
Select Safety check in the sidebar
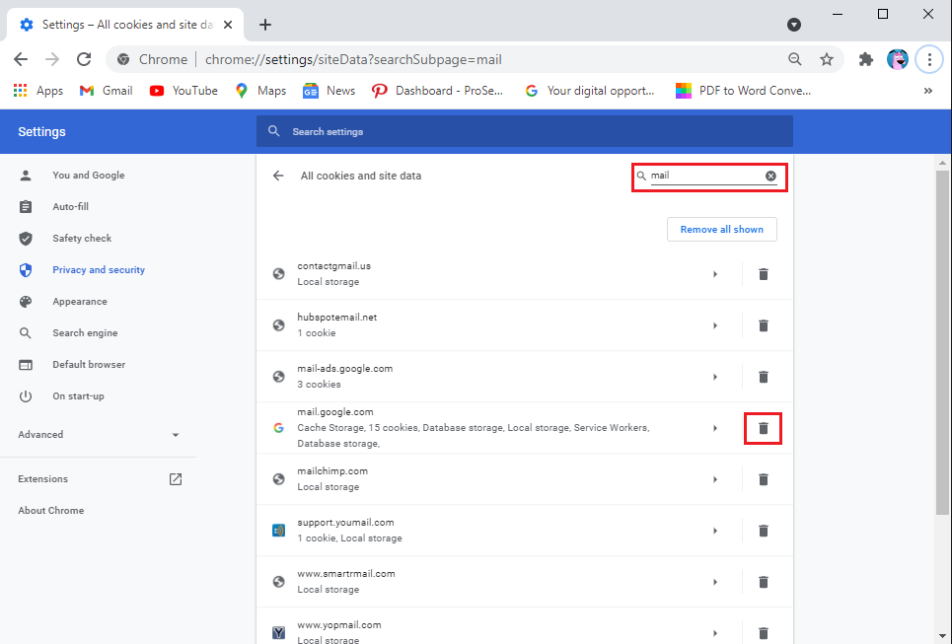point(82,238)
